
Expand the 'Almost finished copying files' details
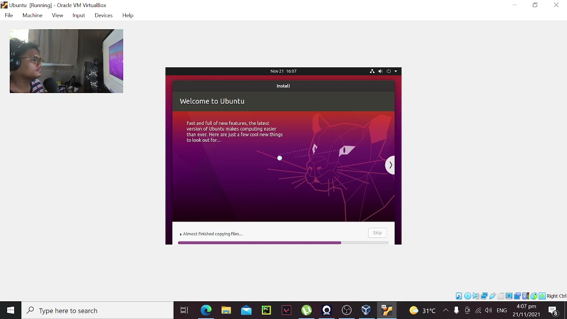coord(181,234)
